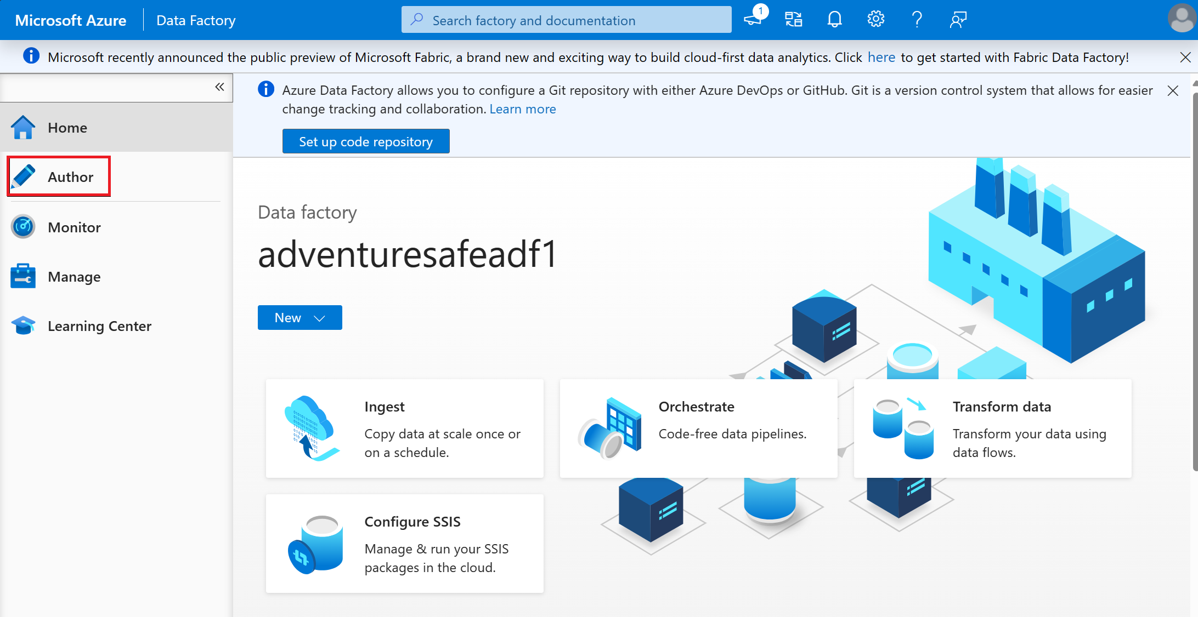1198x617 pixels.
Task: Expand settings gear menu
Action: [x=876, y=20]
